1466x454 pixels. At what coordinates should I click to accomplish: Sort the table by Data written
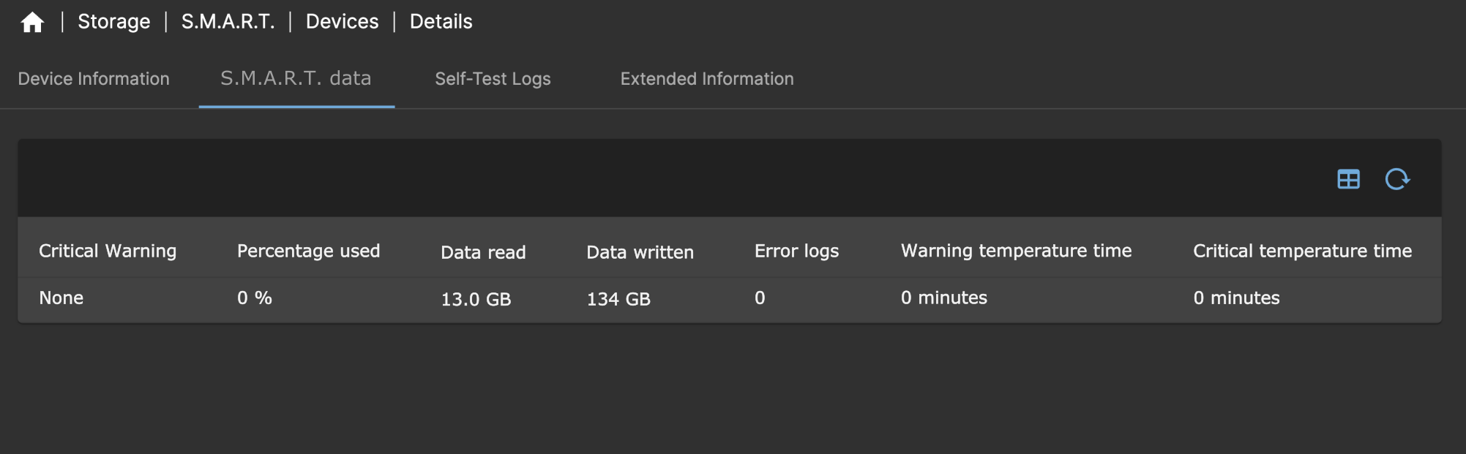pyautogui.click(x=640, y=251)
